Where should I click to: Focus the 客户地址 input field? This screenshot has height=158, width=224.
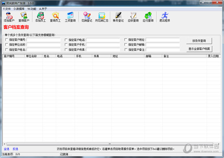[163, 40]
